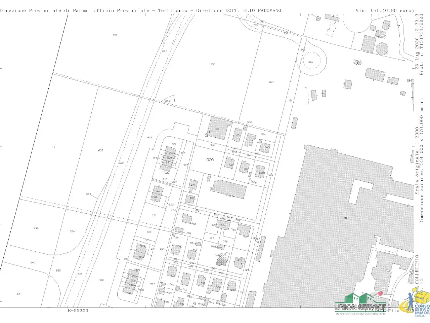The width and height of the screenshot is (430, 323).
Task: Click parcel number 929
Action: 210,160
